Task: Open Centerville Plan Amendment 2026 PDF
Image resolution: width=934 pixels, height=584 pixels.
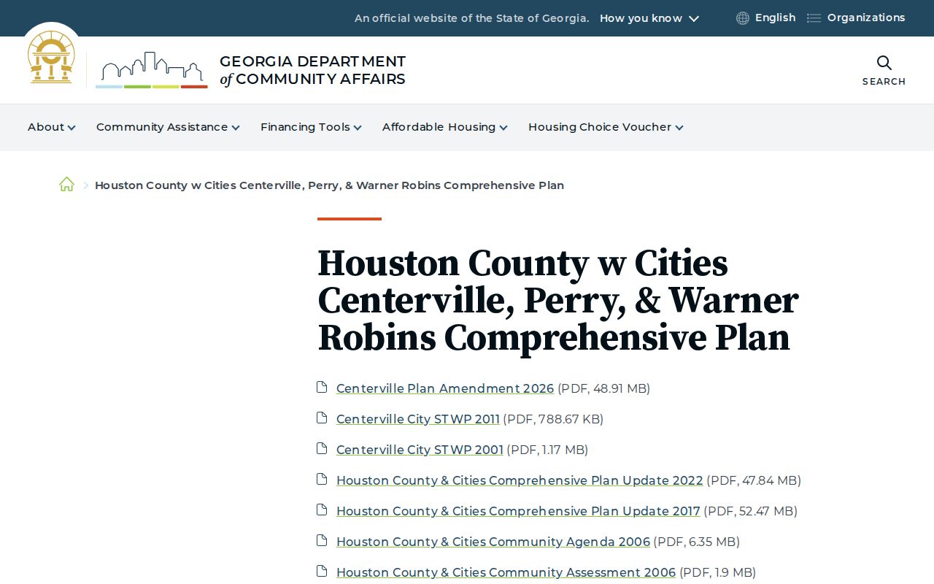Action: pos(445,388)
